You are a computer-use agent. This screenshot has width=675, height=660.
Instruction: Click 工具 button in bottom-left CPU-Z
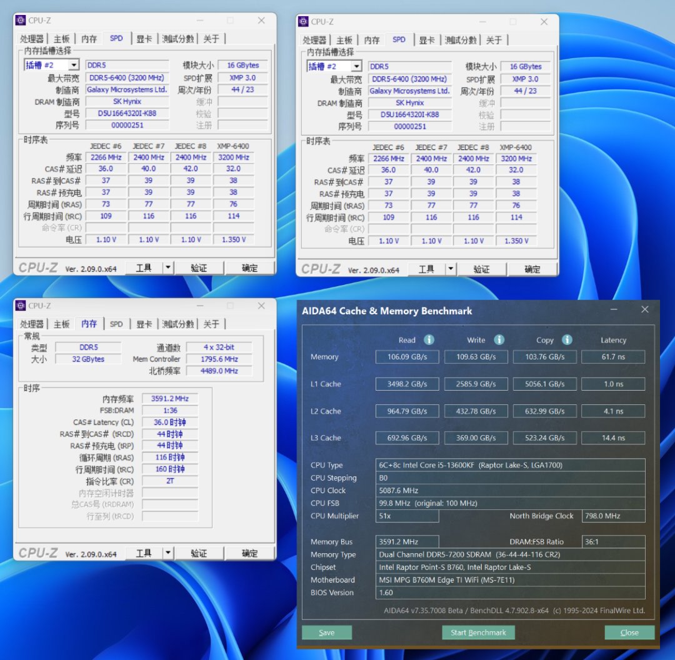pos(144,552)
